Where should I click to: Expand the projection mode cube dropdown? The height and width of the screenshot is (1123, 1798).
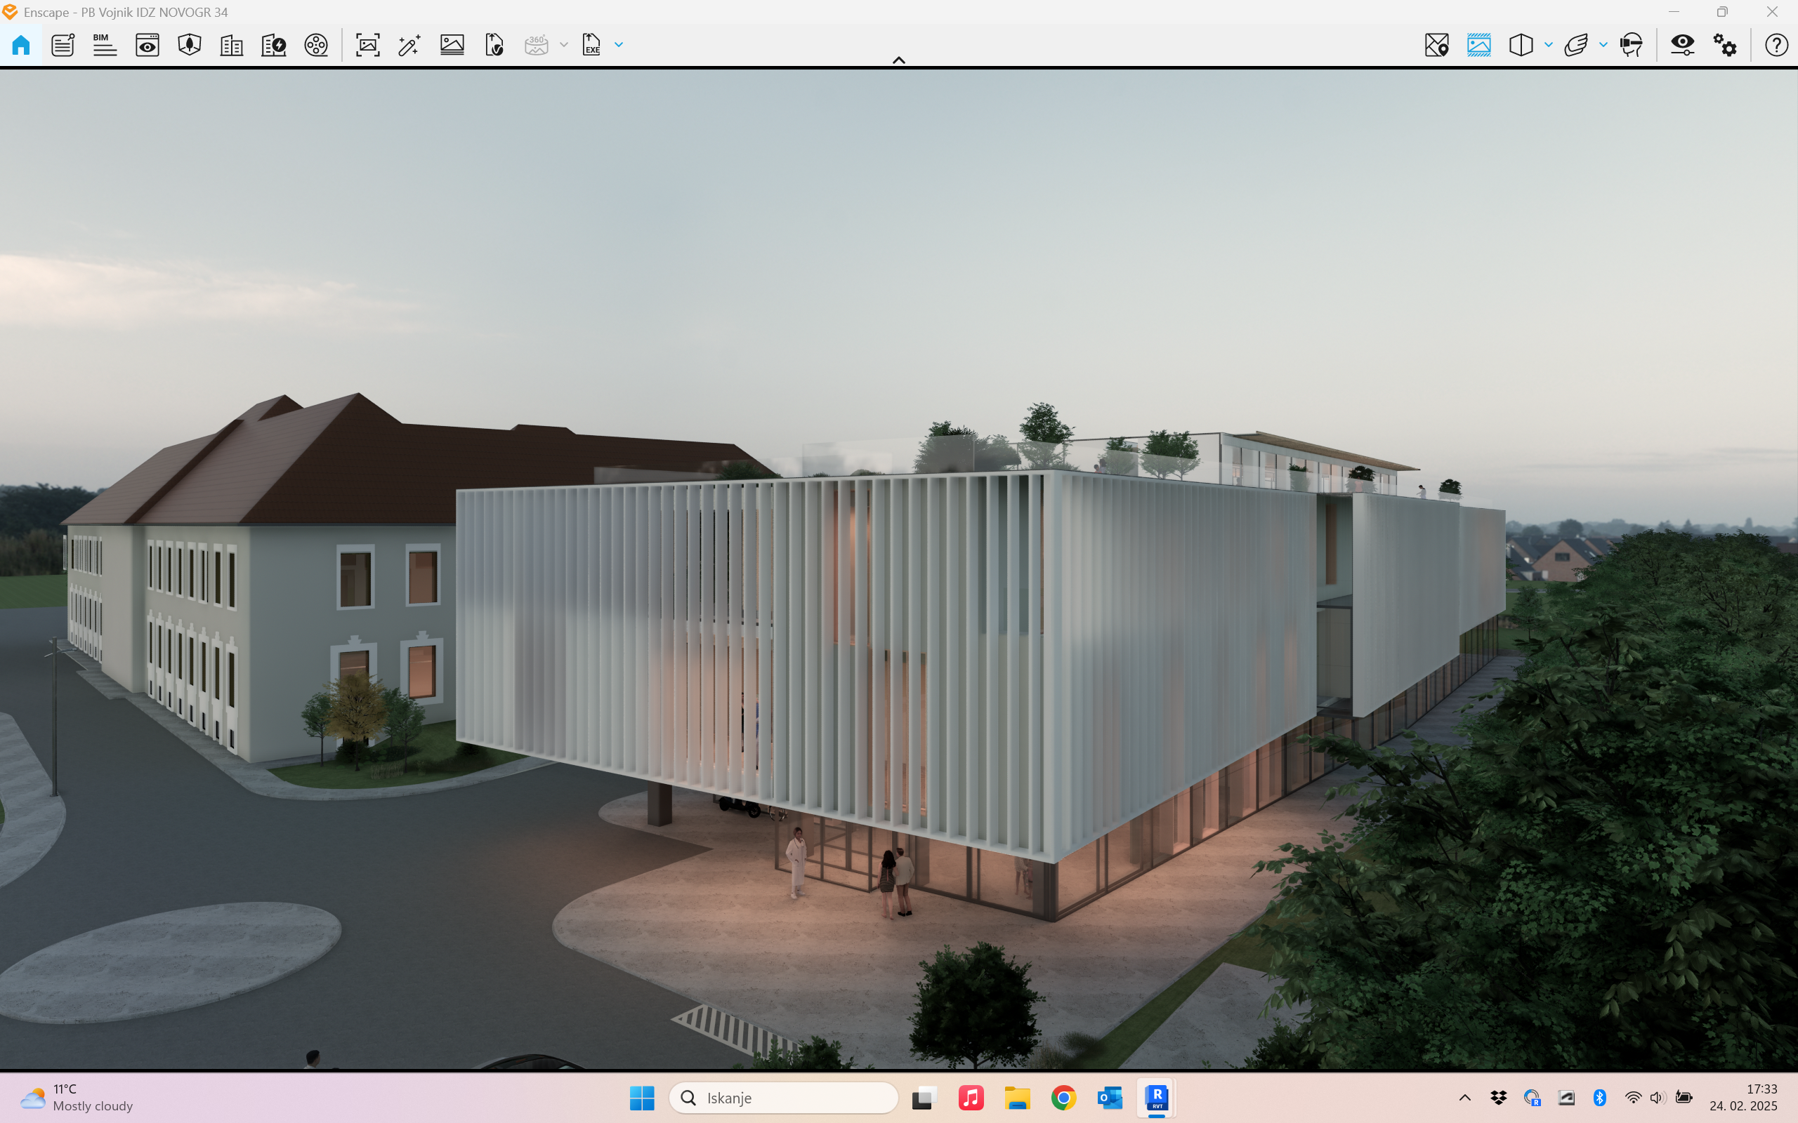pos(1549,46)
